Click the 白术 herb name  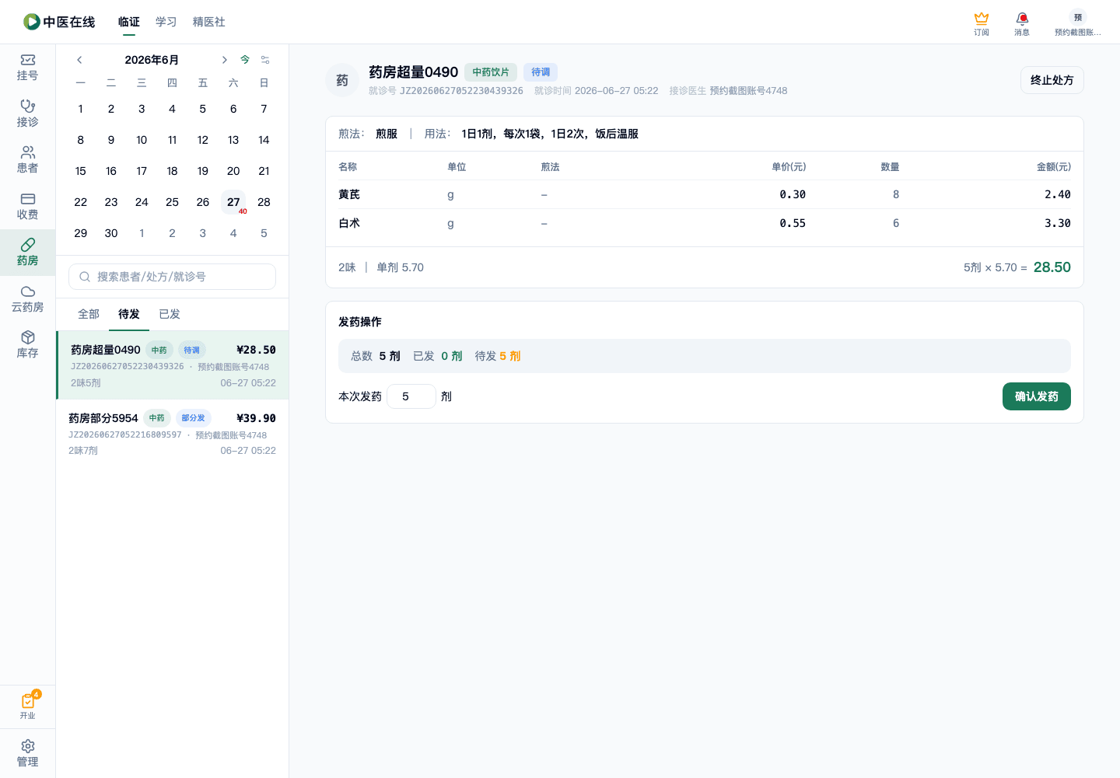click(x=349, y=223)
